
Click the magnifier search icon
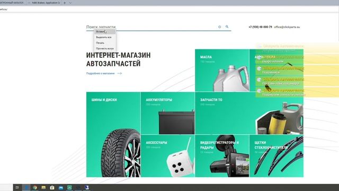pyautogui.click(x=227, y=27)
